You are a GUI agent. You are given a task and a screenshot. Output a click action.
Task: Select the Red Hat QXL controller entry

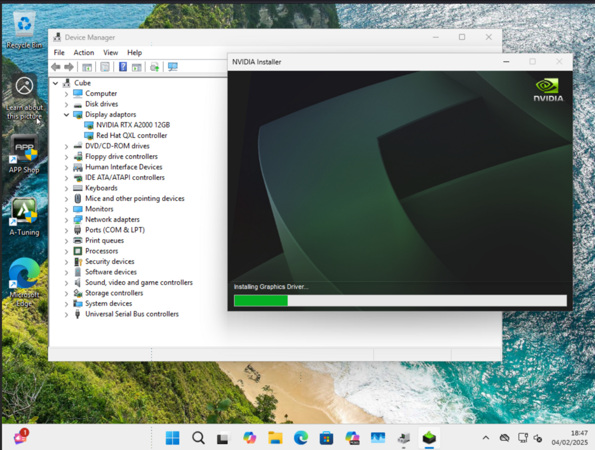tap(131, 136)
